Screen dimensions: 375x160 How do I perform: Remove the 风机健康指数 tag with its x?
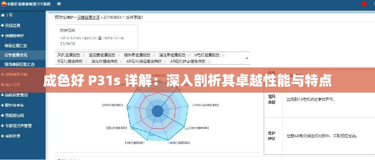[84, 55]
